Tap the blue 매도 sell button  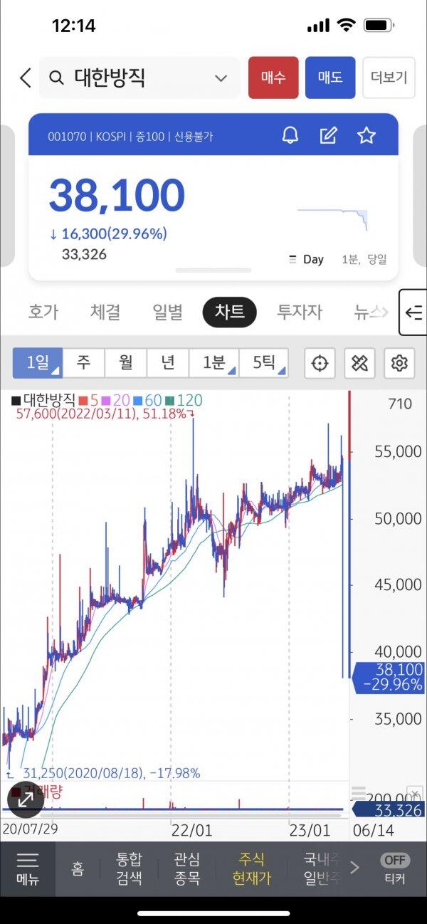pyautogui.click(x=330, y=78)
